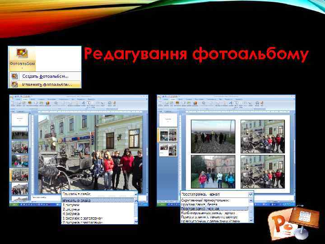Select the Вставка tab in right window
Viewport: 325px width, 244px height.
(x=173, y=99)
